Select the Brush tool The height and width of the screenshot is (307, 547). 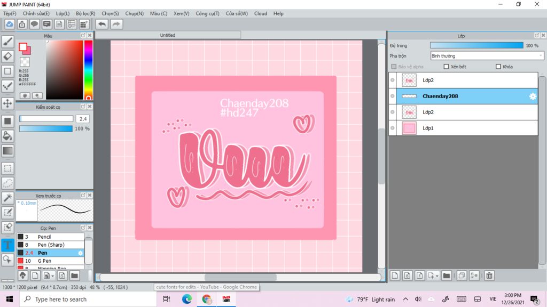(x=7, y=42)
